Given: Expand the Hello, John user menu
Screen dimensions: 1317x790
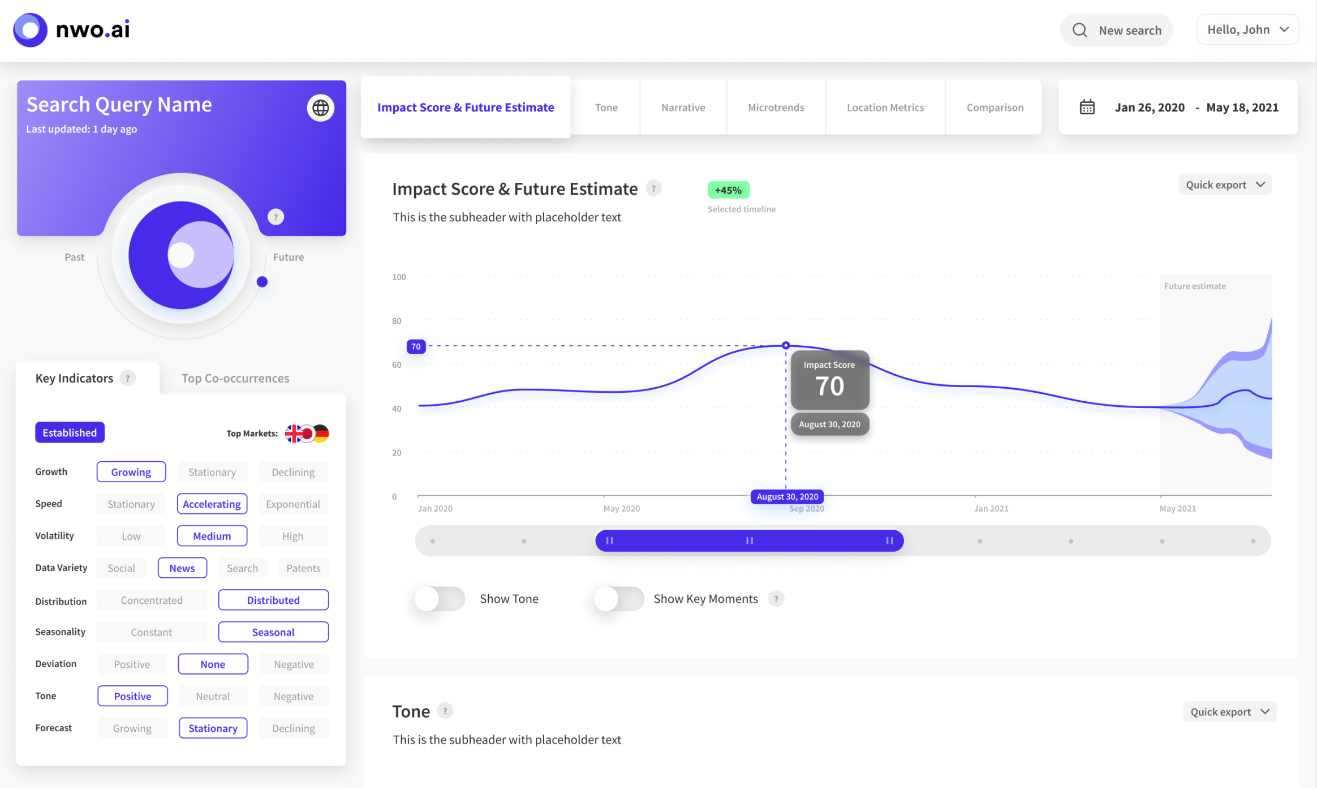Looking at the screenshot, I should 1247,29.
